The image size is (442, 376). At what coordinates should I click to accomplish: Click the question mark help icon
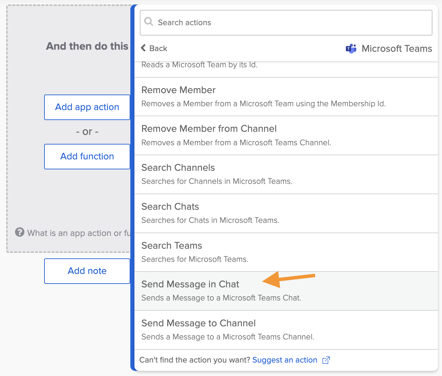[20, 232]
